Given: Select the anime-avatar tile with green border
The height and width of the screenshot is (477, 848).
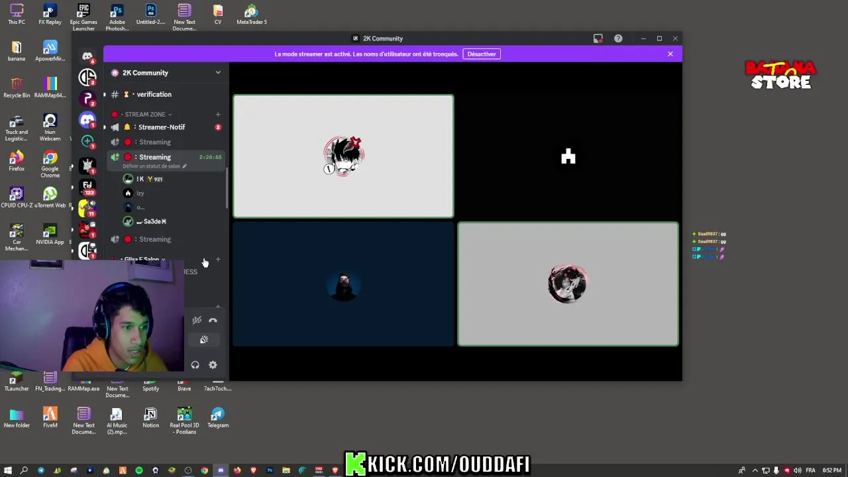Looking at the screenshot, I should (x=343, y=156).
